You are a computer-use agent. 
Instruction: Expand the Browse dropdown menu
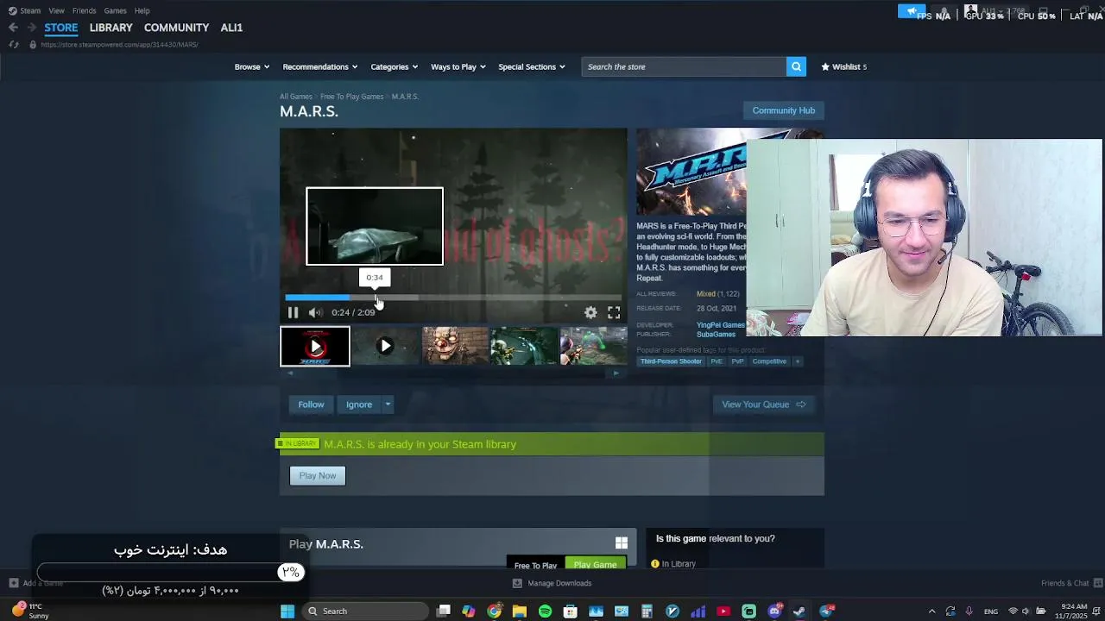pos(252,66)
